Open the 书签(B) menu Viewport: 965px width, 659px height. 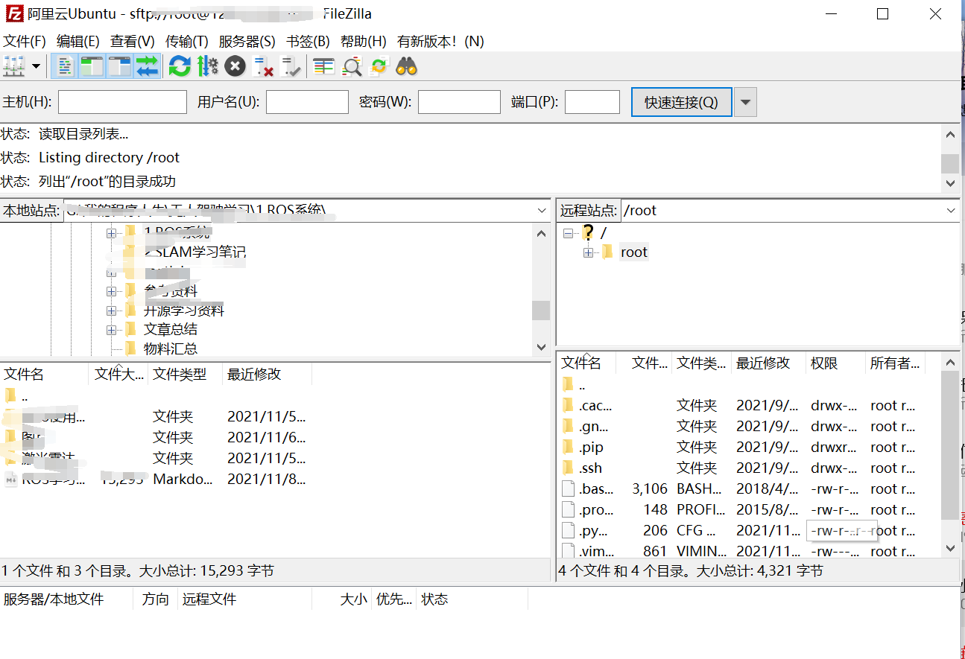(309, 41)
